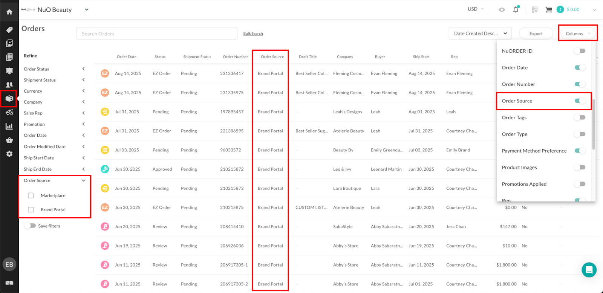Expand the Currency filter

coord(83,91)
